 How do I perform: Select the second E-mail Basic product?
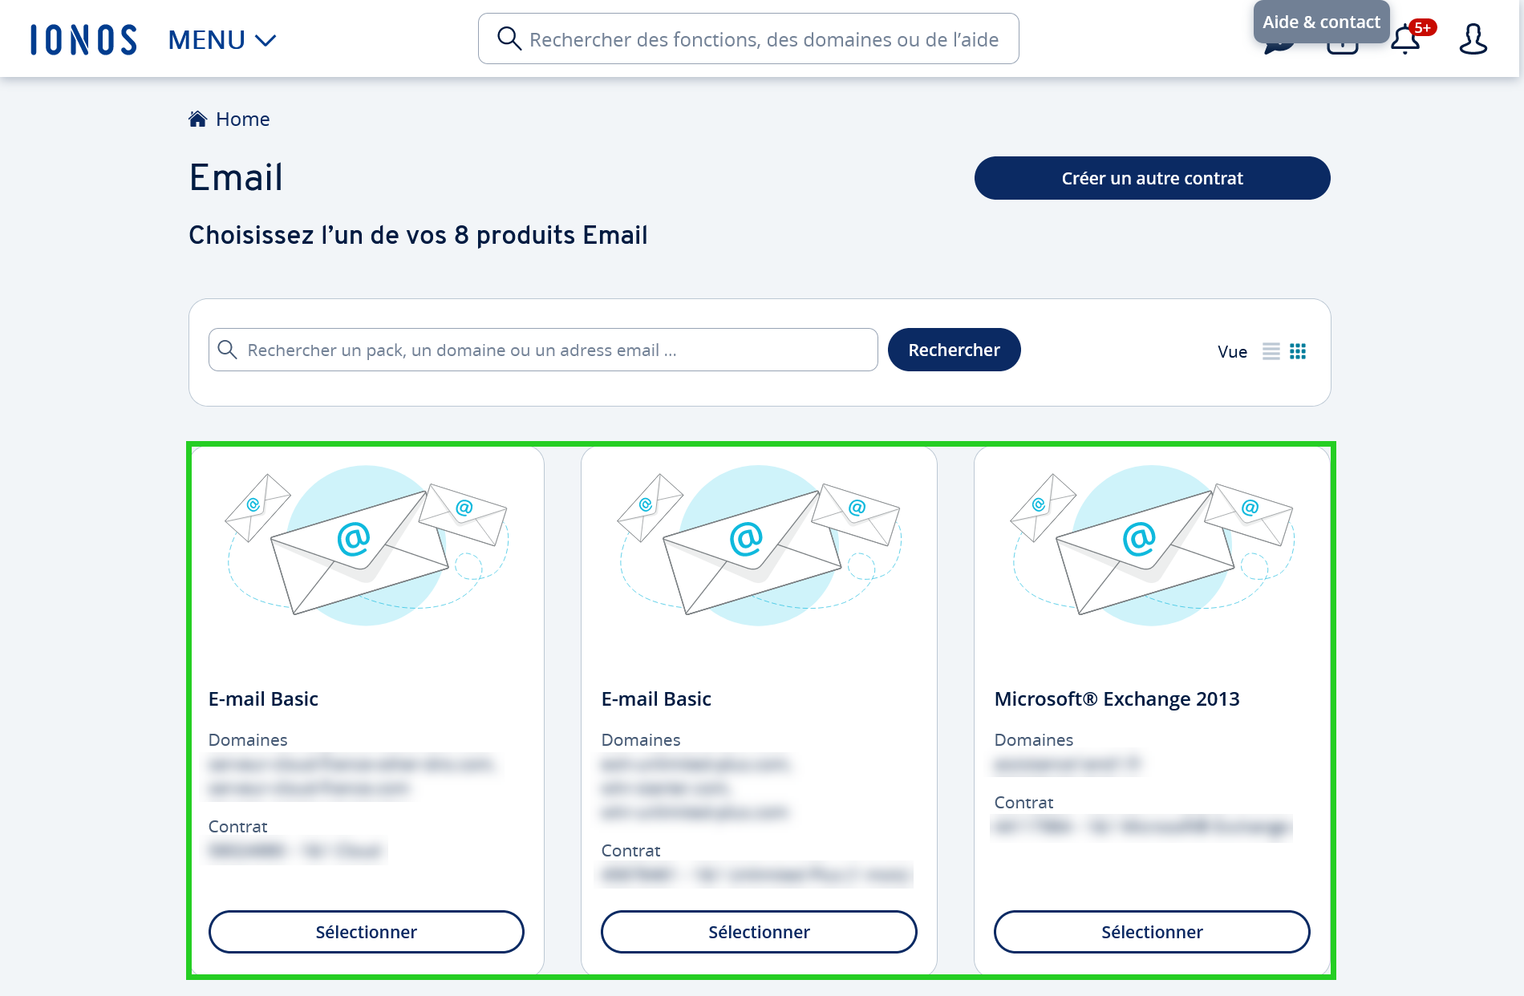tap(759, 932)
